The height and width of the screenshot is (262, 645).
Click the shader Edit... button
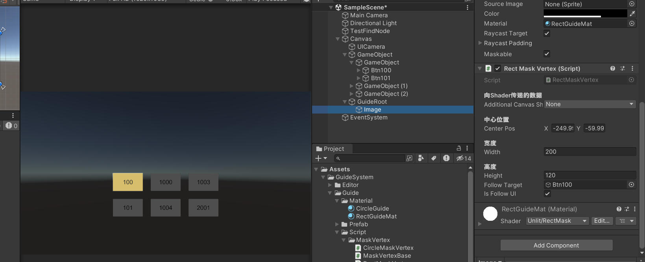602,221
